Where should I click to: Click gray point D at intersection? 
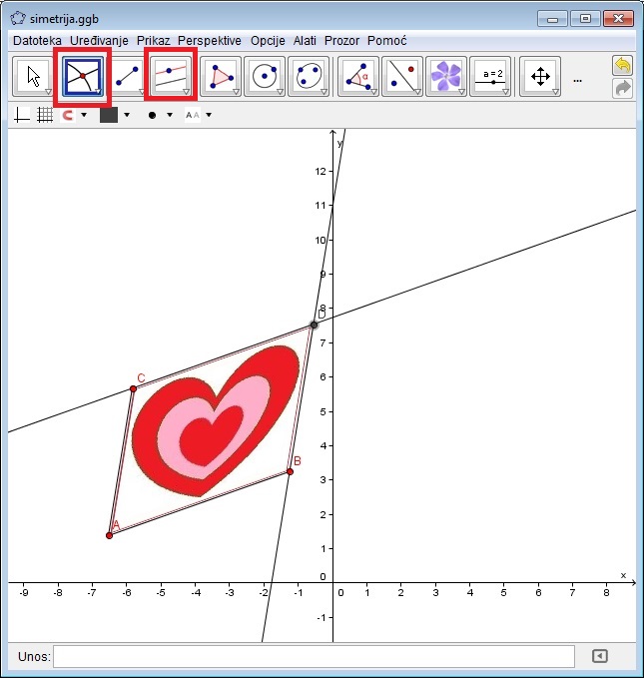coord(314,325)
